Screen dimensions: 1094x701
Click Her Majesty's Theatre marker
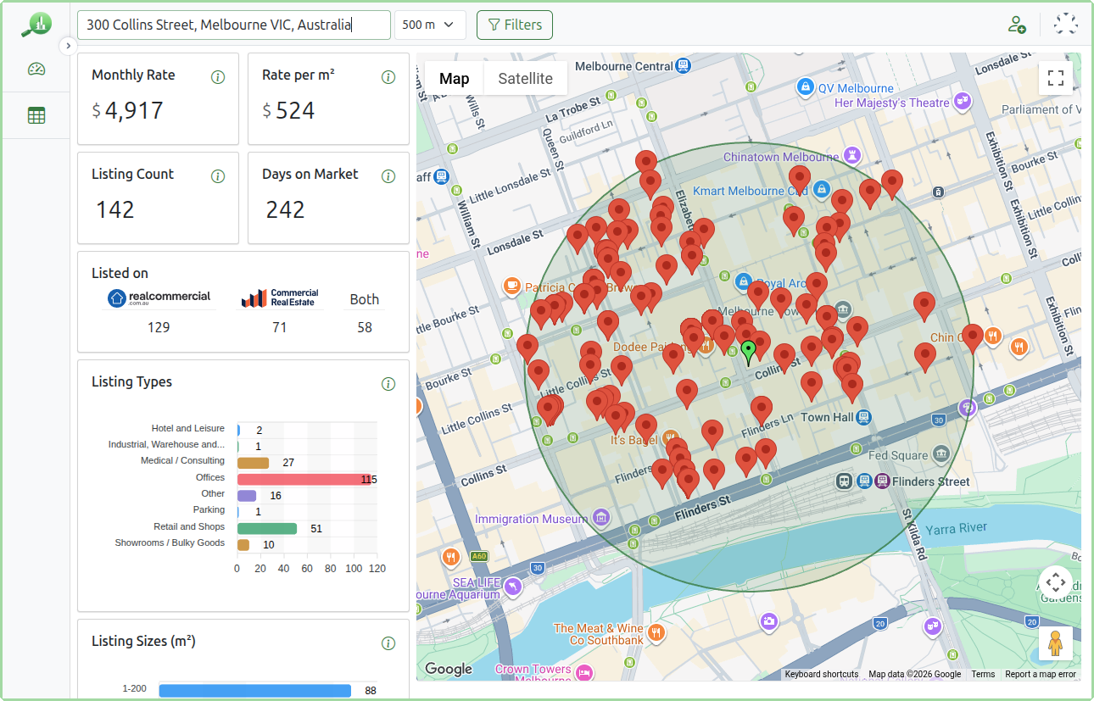(x=962, y=102)
